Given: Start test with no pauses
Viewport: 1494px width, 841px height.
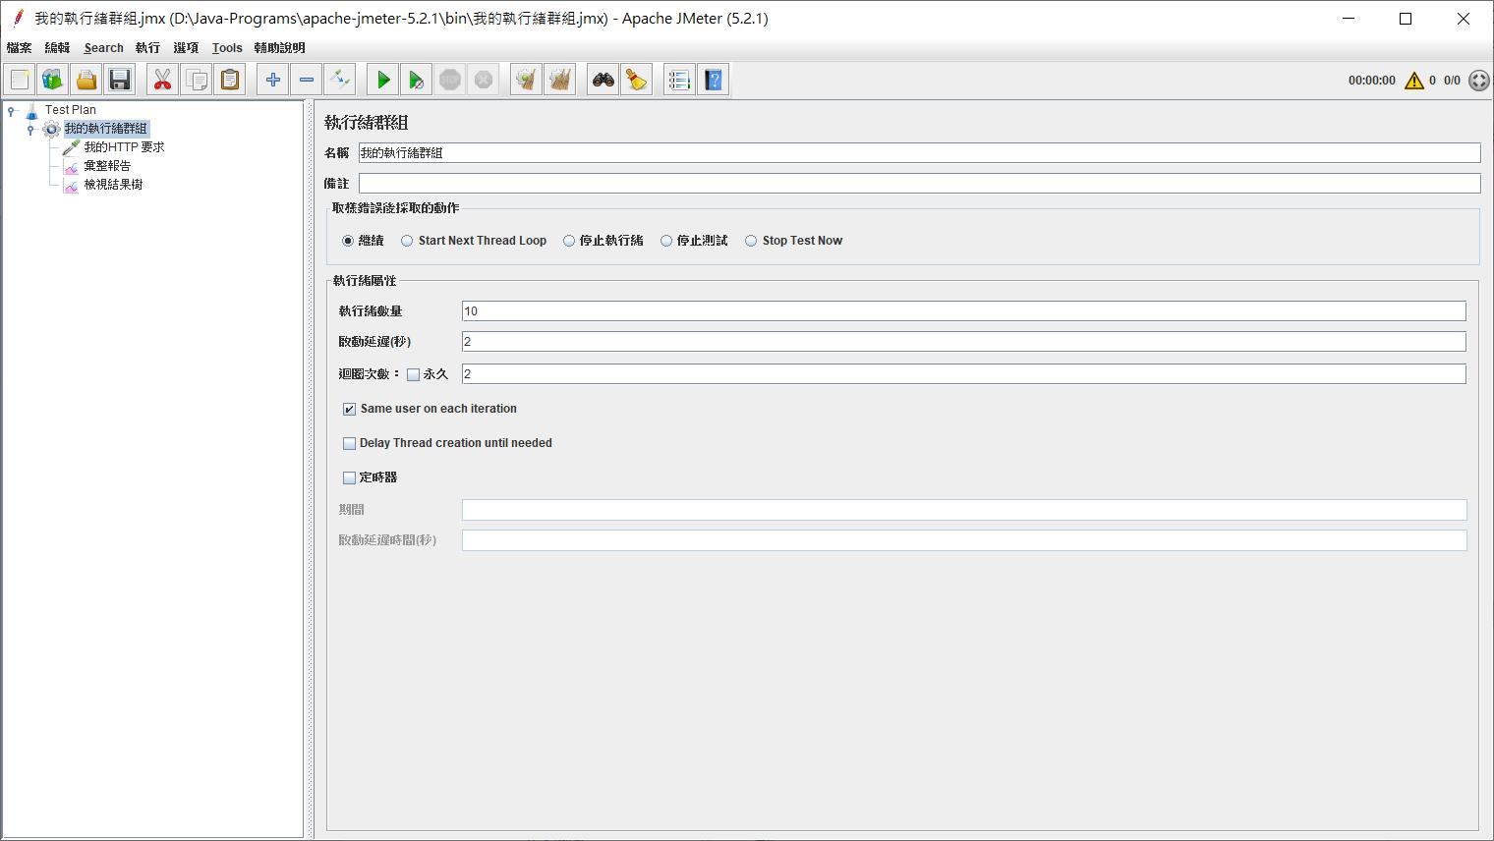Looking at the screenshot, I should (x=417, y=80).
